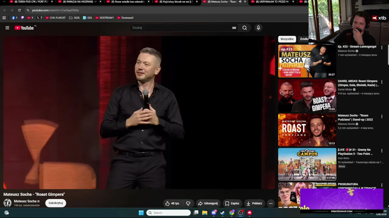Screen dimensions: 389x218
Task: Reload the page in the browser
Action: click(x=19, y=10)
